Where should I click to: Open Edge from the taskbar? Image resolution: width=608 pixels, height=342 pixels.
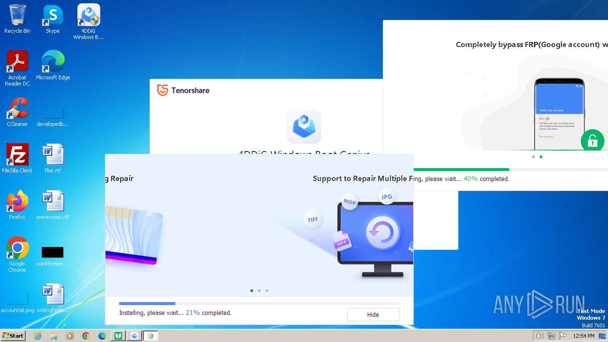[102, 336]
